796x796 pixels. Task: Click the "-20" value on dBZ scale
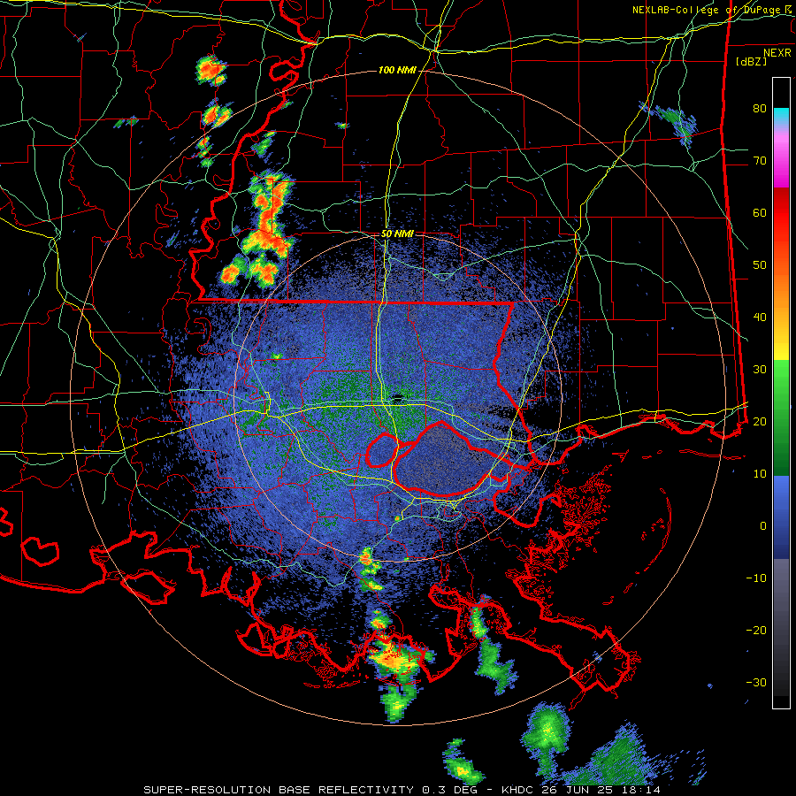[756, 630]
